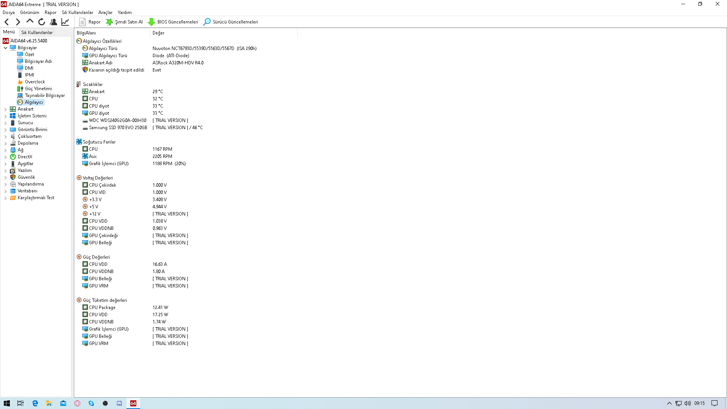Open File Explorer from the taskbar
The width and height of the screenshot is (727, 409).
[49, 403]
